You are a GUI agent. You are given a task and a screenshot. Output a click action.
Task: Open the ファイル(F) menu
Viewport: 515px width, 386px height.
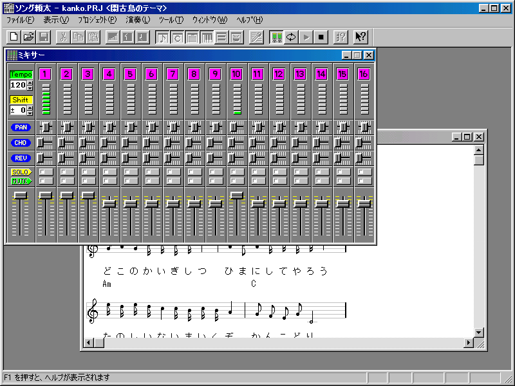coord(20,20)
